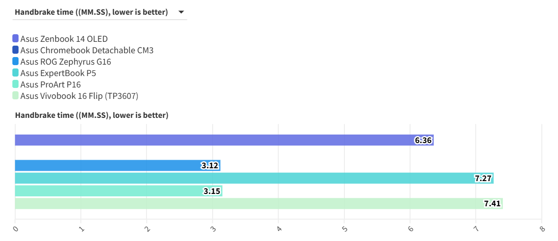Toggle the Asus Zenbook 14 OLED legend label

point(64,39)
